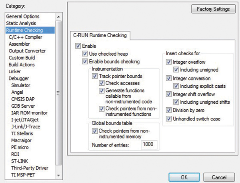The image size is (240, 183).
Task: Toggle Check accesses checkbox
Action: coord(102,83)
